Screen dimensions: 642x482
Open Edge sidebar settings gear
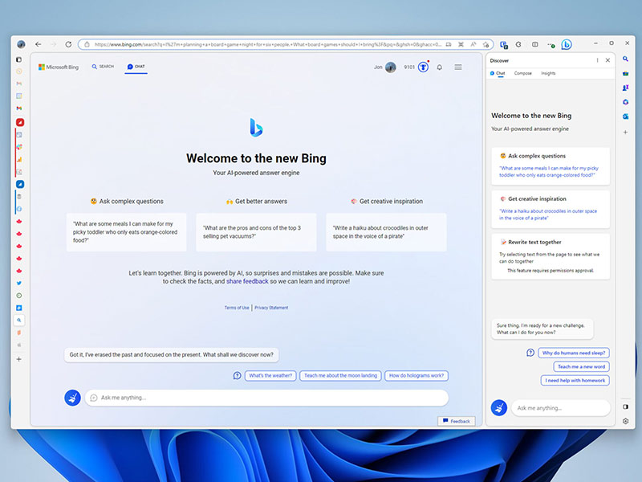pos(626,421)
